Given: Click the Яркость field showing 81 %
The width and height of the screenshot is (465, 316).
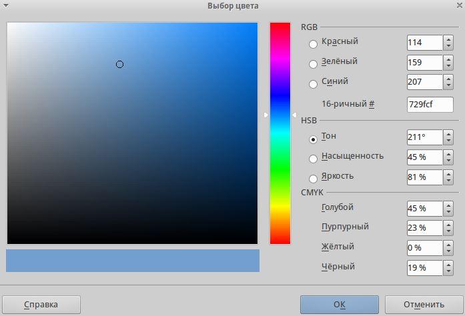Looking at the screenshot, I should 425,177.
